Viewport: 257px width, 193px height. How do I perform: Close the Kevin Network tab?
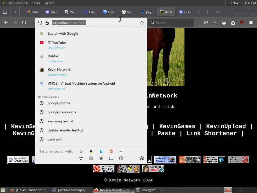coord(171,12)
